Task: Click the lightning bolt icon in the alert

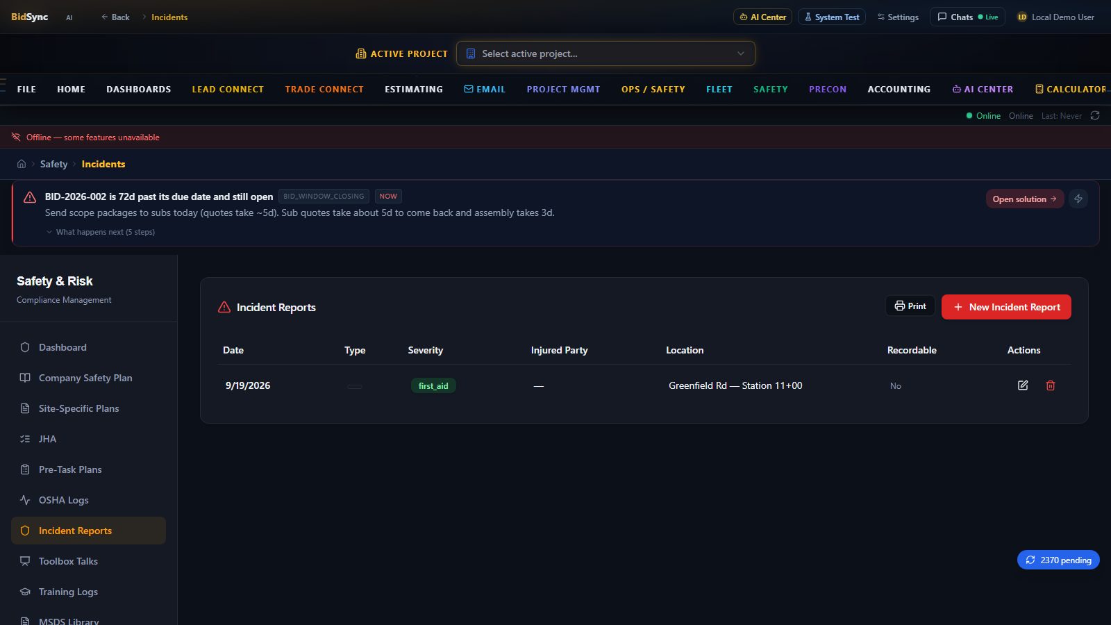Action: 1078,199
